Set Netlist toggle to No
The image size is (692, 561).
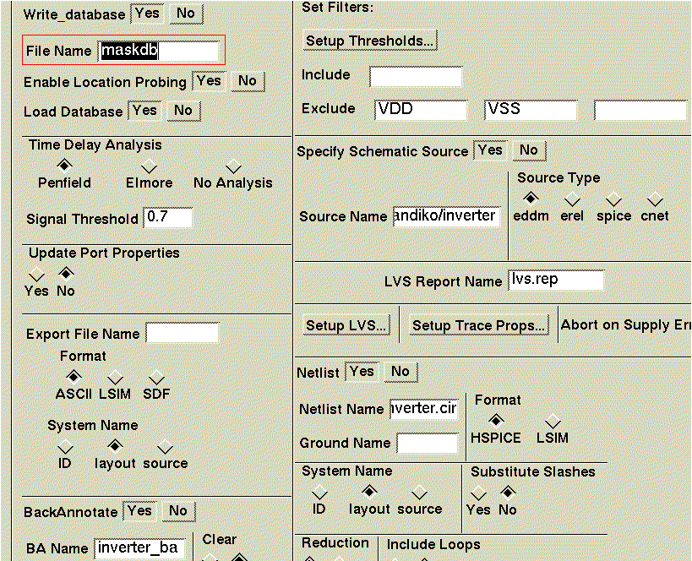[x=400, y=372]
